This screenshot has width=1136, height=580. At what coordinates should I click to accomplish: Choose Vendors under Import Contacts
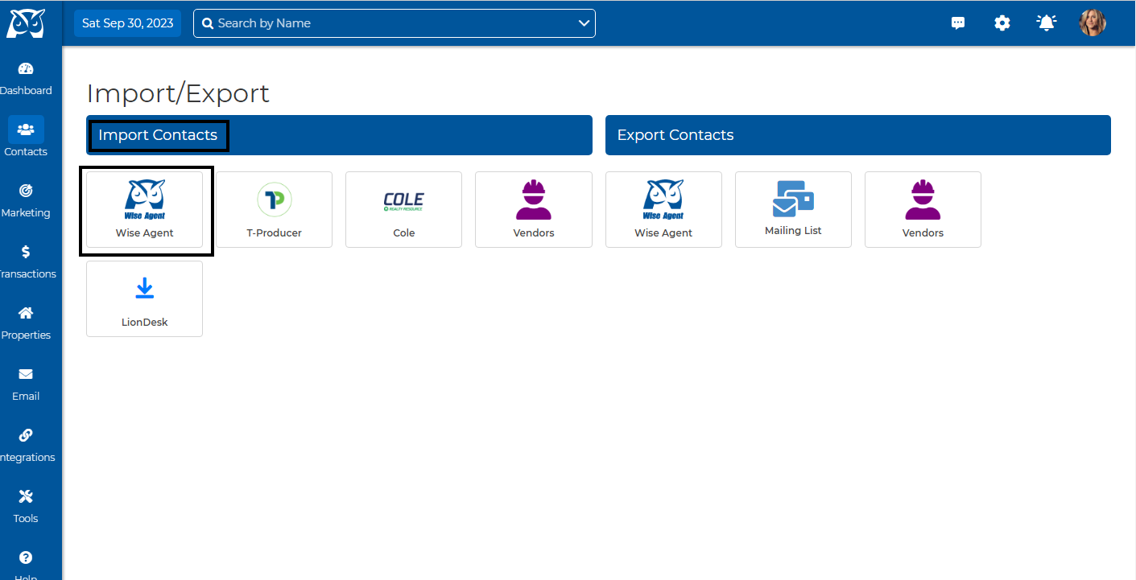534,209
